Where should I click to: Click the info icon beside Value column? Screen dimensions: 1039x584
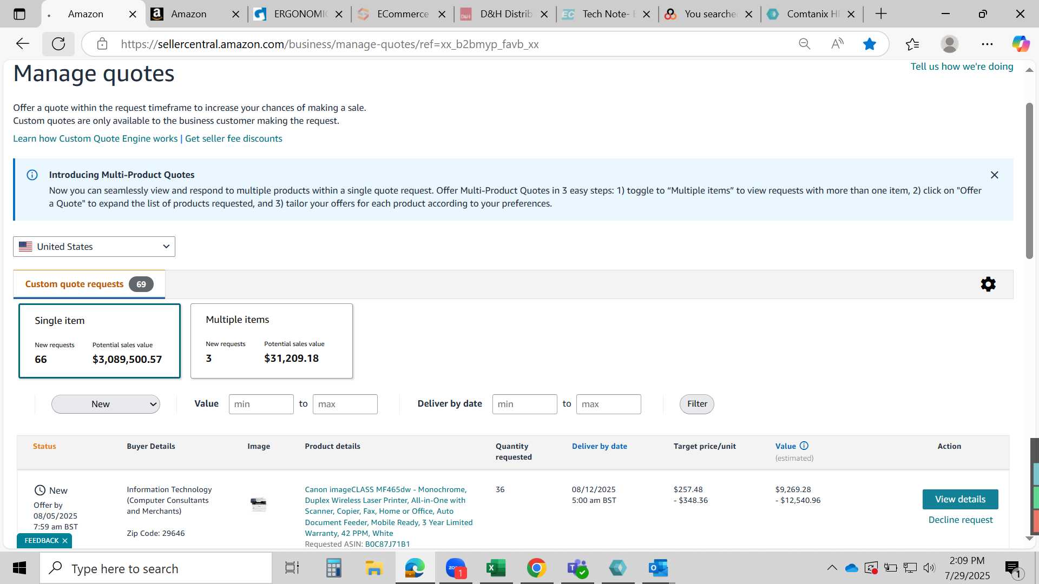click(804, 446)
